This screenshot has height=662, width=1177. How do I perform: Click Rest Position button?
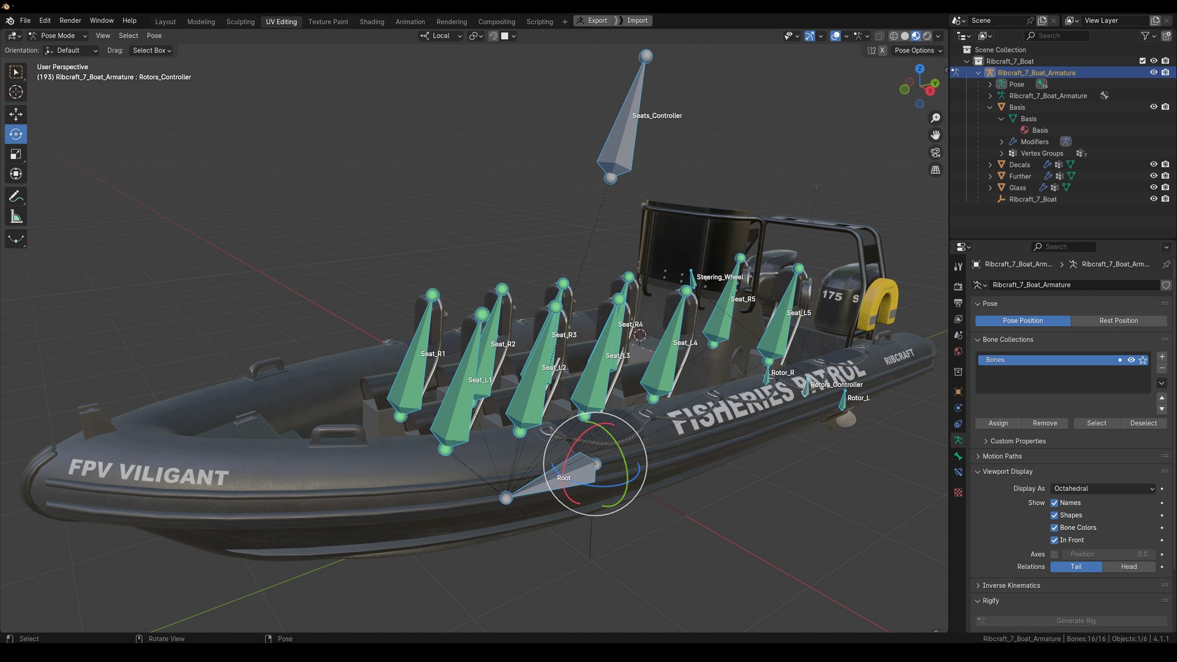(x=1119, y=321)
